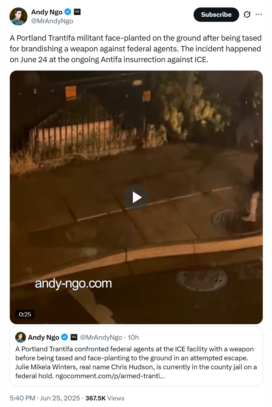Subscribe to Andy Ngo

tap(216, 15)
